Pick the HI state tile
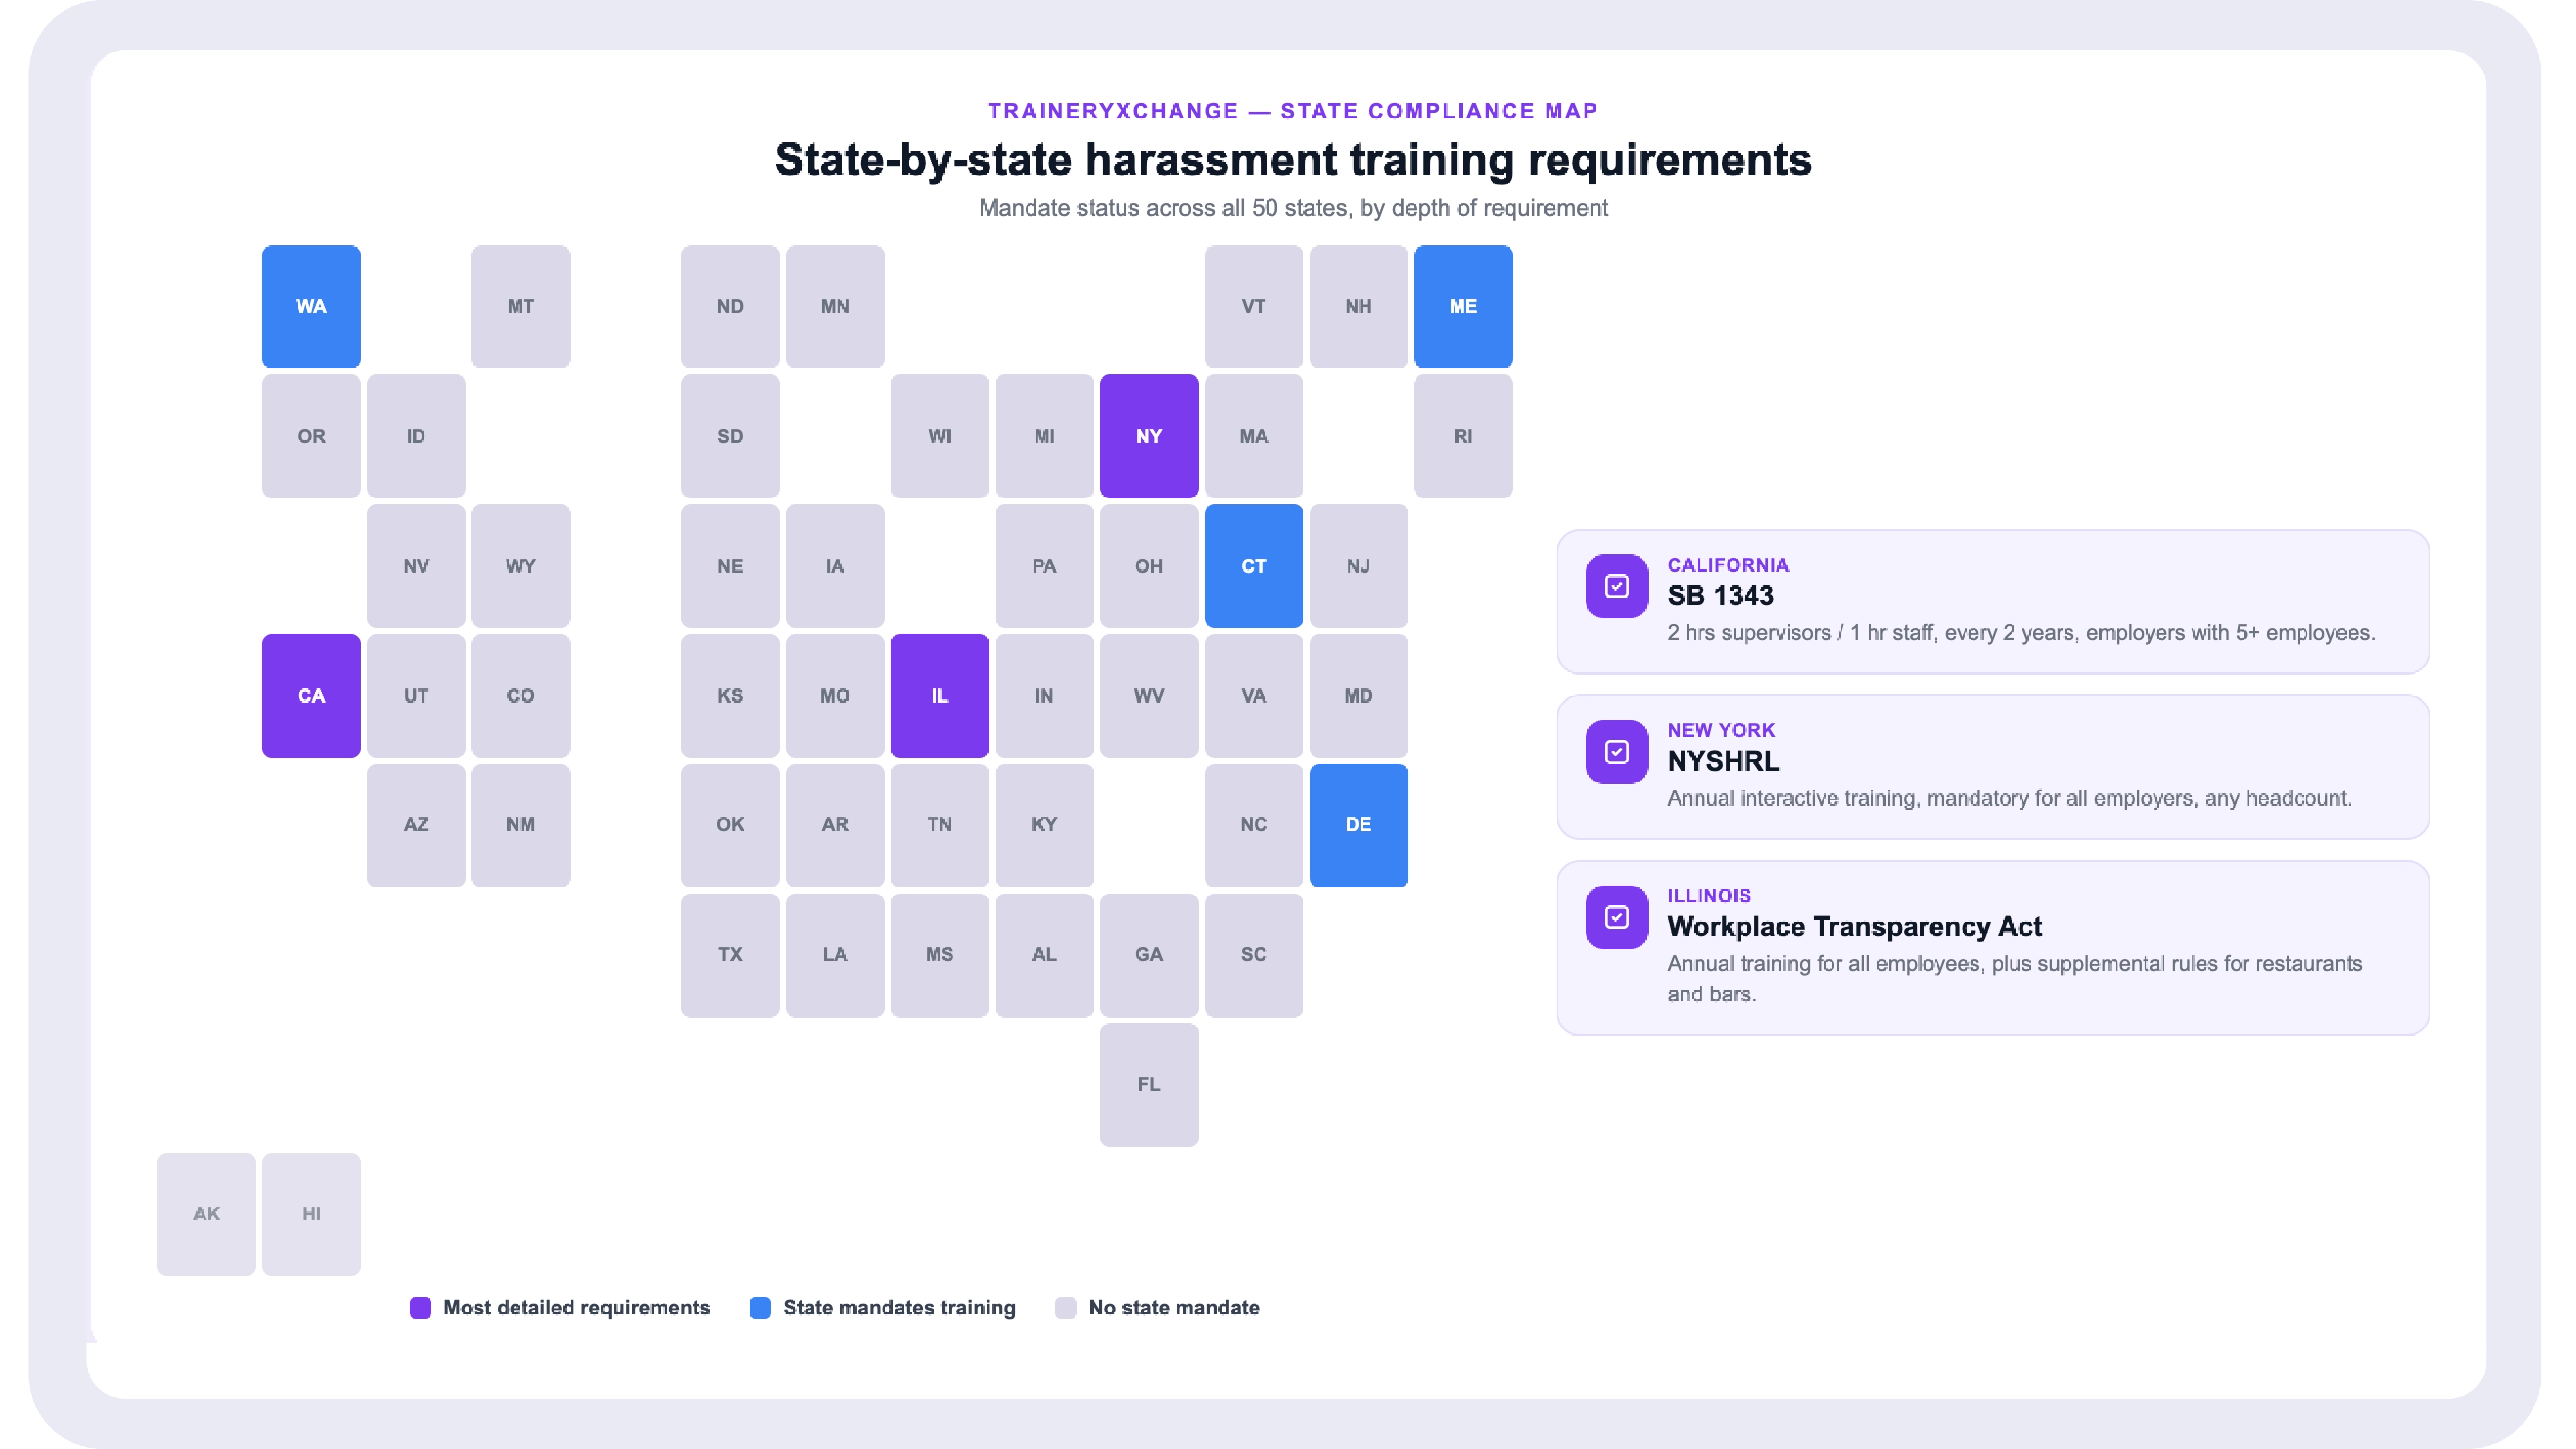Screen dimensions: 2576x1449 (311, 1214)
